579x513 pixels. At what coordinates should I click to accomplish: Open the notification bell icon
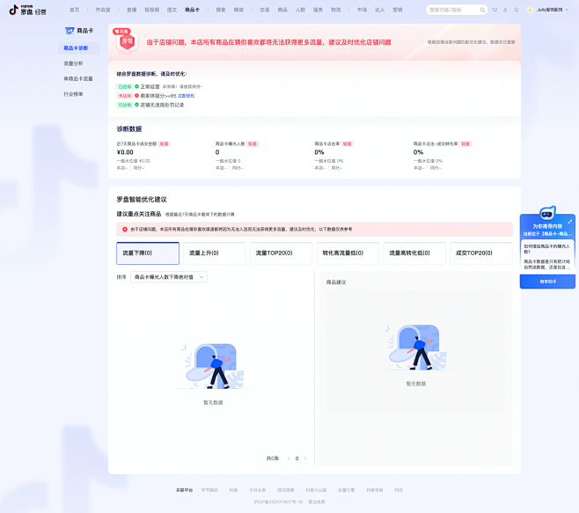[505, 10]
